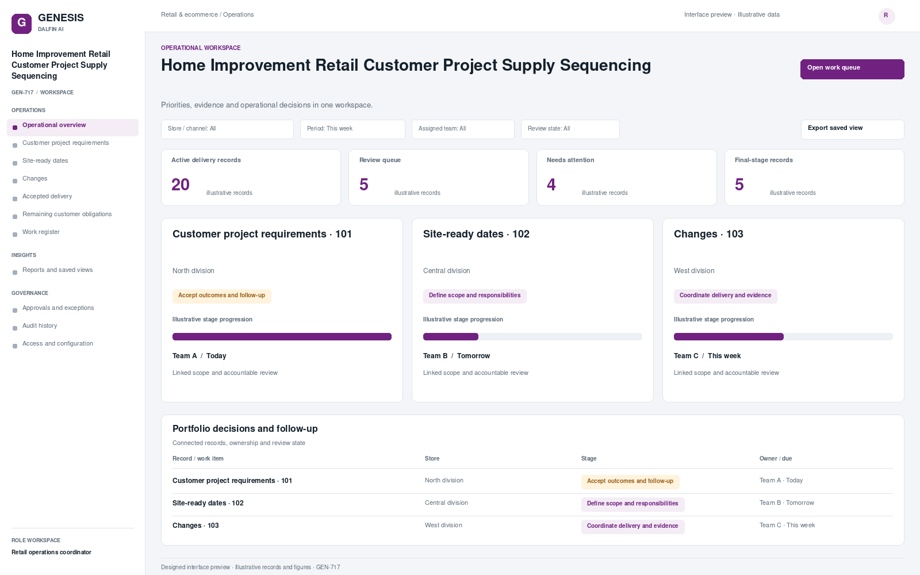Click the bullet icon beside Audit history
920x575 pixels.
pyautogui.click(x=15, y=328)
